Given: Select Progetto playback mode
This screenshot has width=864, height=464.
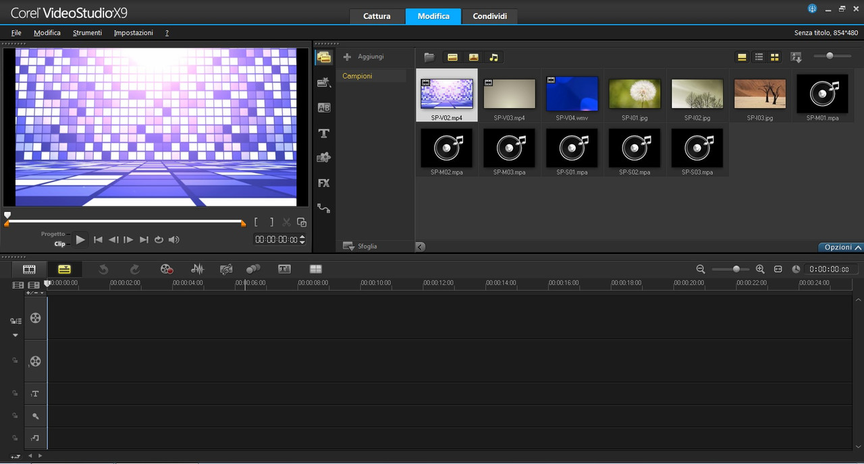Looking at the screenshot, I should [x=53, y=234].
